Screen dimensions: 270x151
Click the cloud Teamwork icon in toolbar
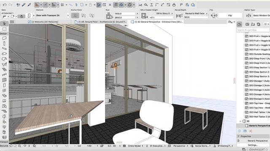pyautogui.click(x=193, y=5)
